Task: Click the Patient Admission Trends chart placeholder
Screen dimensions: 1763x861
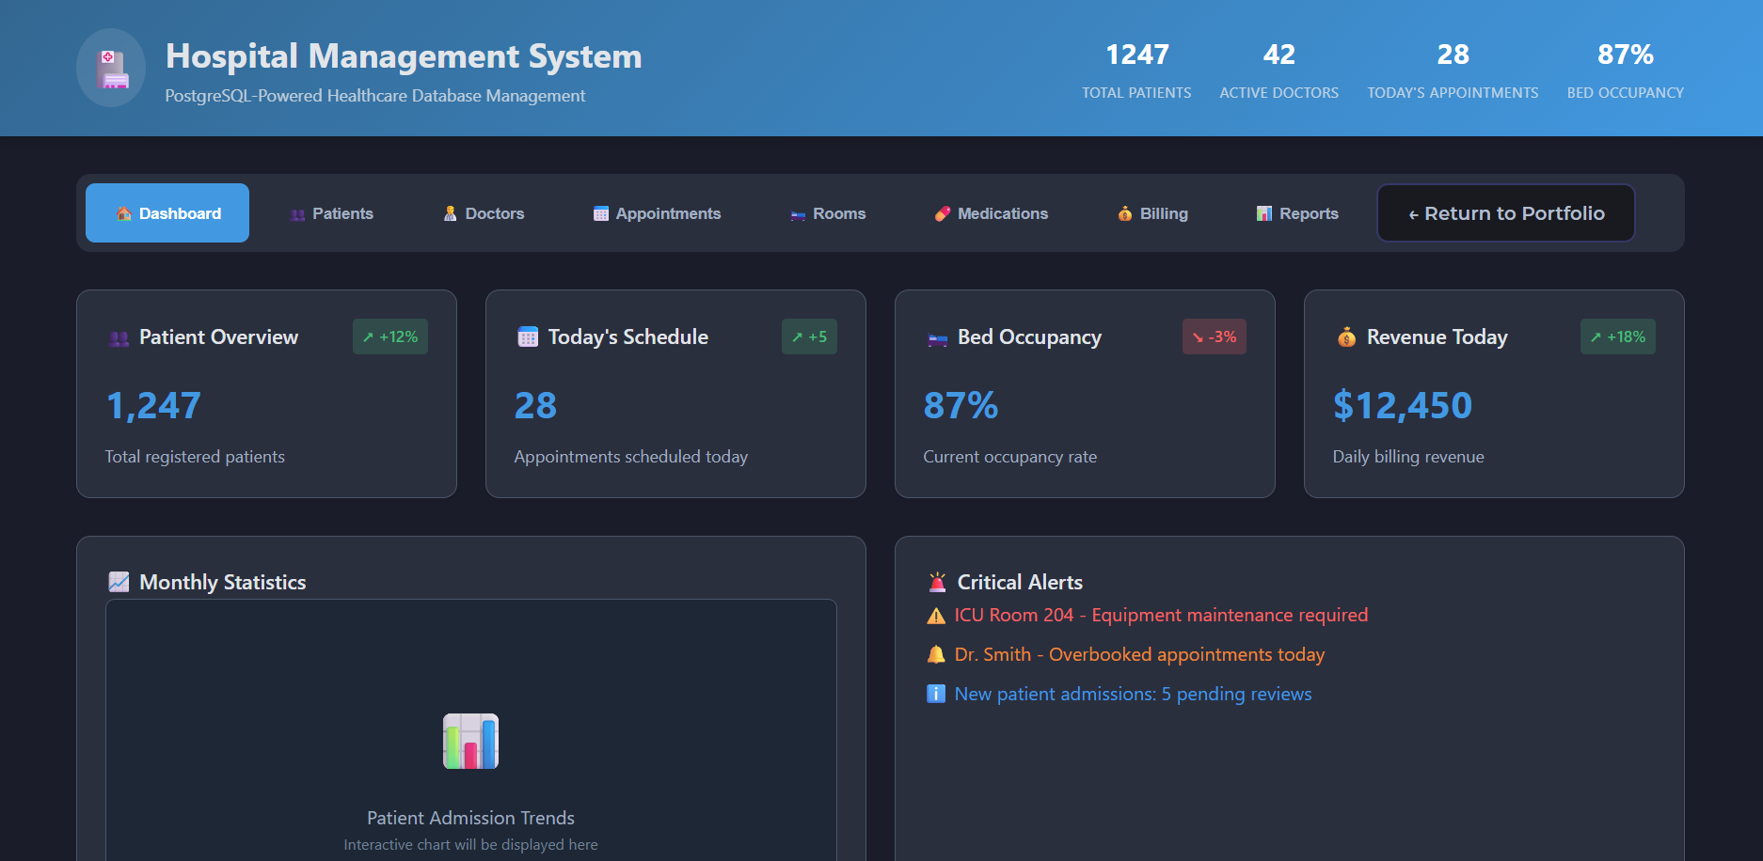Action: (x=470, y=752)
